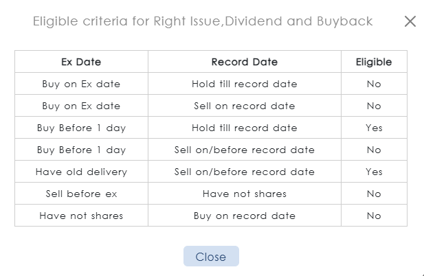The height and width of the screenshot is (276, 424).
Task: Click the Eligible criteria dialog title text
Action: click(203, 21)
